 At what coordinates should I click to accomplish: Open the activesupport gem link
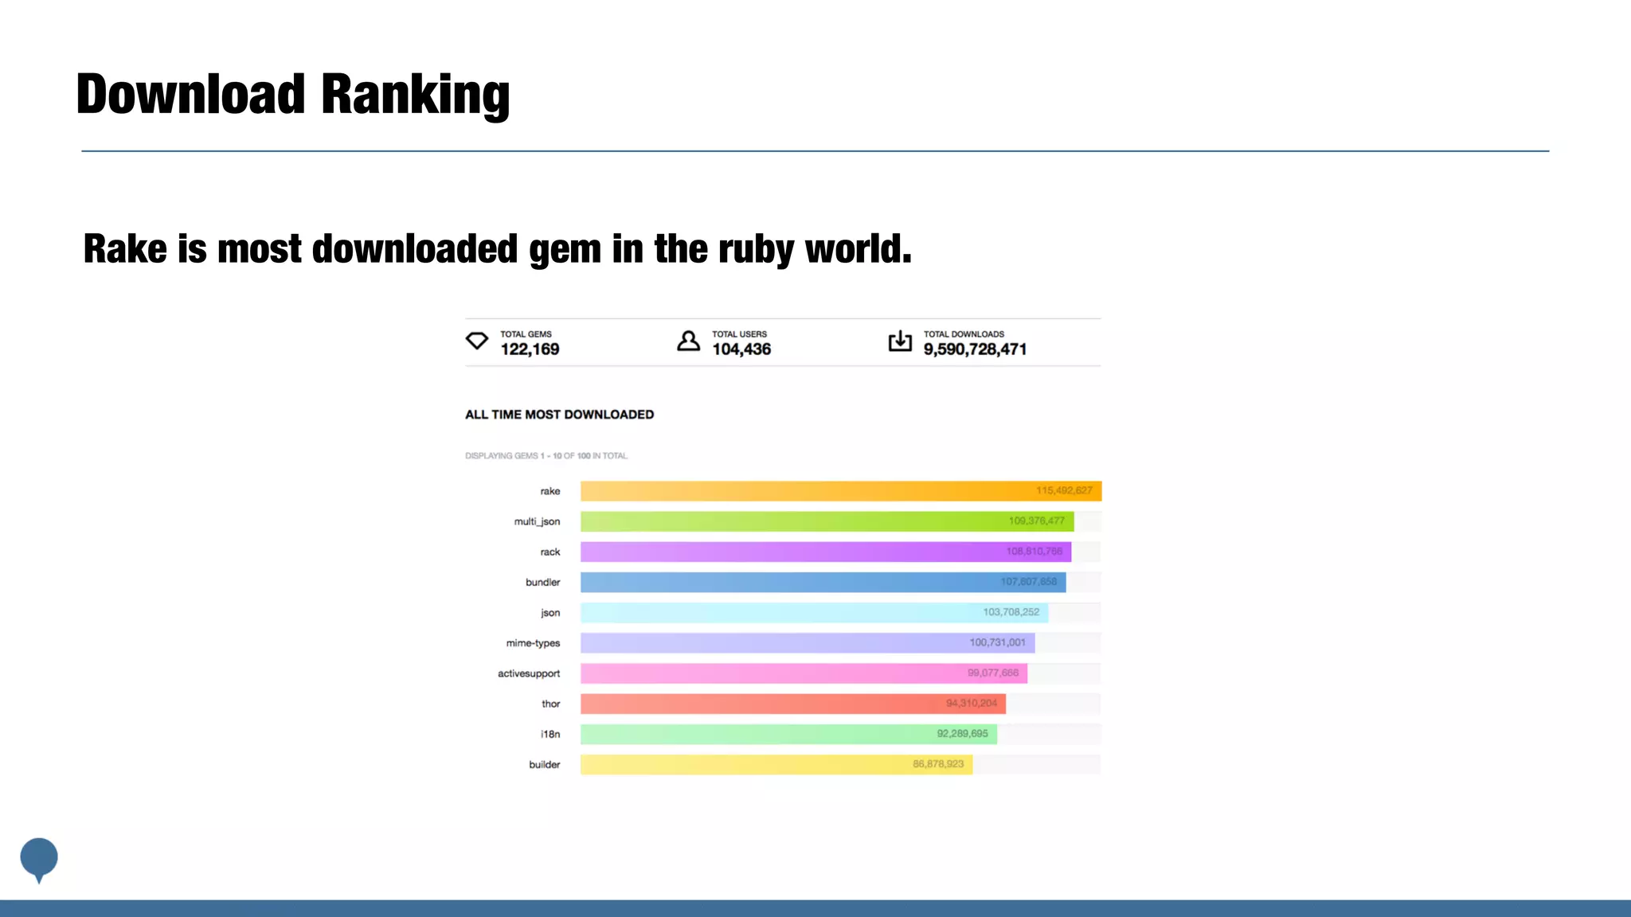tap(529, 673)
